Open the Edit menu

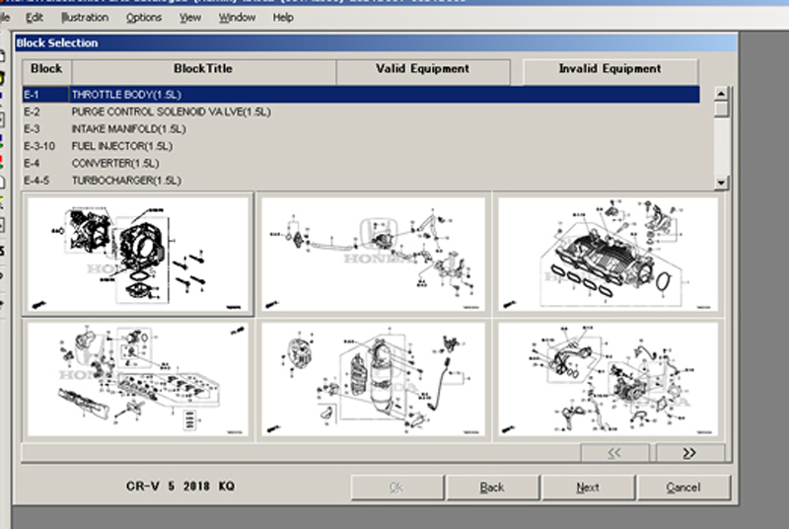pyautogui.click(x=35, y=18)
